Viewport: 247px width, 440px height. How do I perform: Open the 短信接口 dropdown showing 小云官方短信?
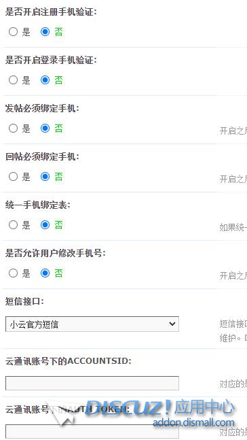click(92, 324)
